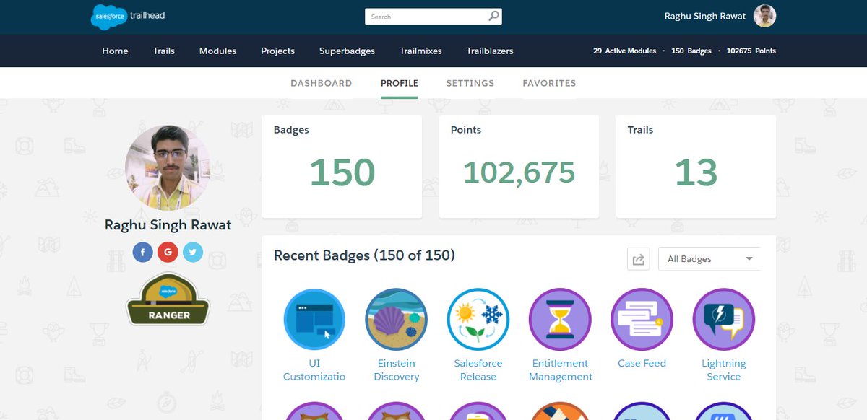Viewport: 867px width, 420px height.
Task: Expand the All Badges filter dropdown
Action: tap(709, 259)
